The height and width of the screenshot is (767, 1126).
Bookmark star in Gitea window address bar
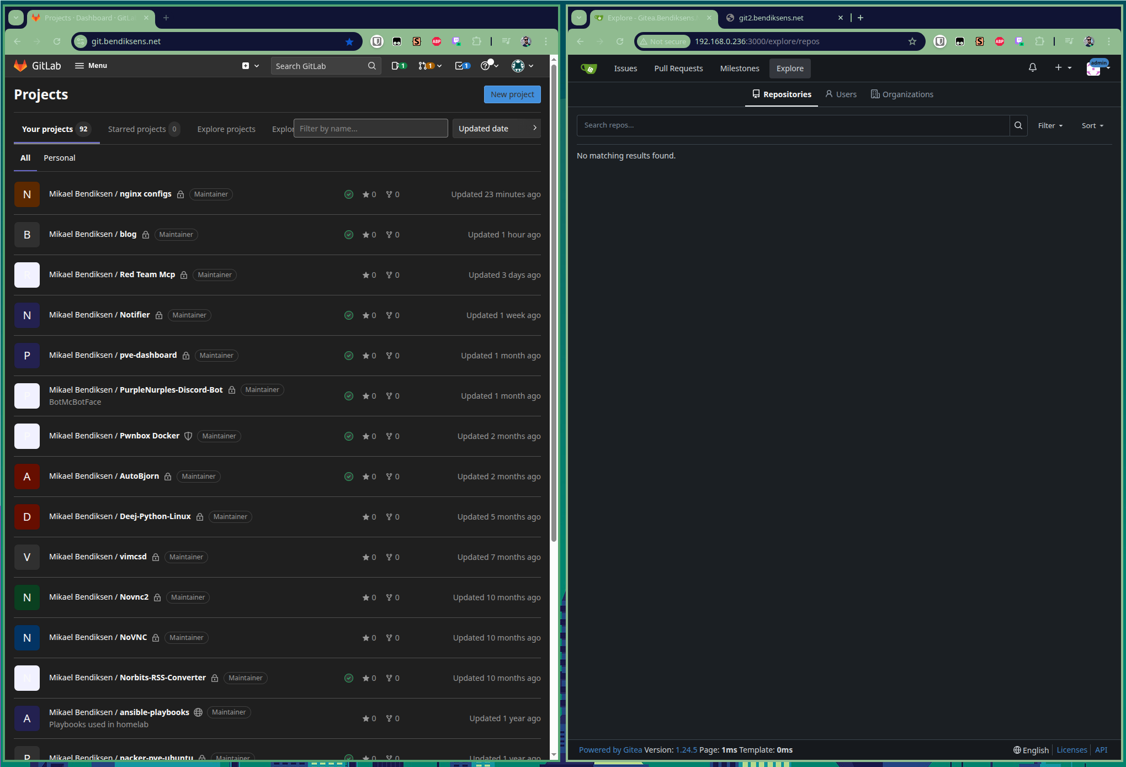pos(912,41)
